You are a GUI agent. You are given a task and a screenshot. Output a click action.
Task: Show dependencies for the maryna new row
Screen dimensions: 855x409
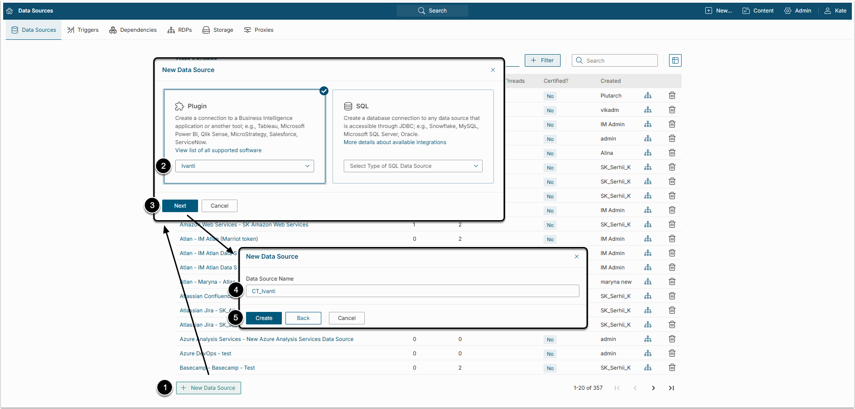(x=648, y=282)
